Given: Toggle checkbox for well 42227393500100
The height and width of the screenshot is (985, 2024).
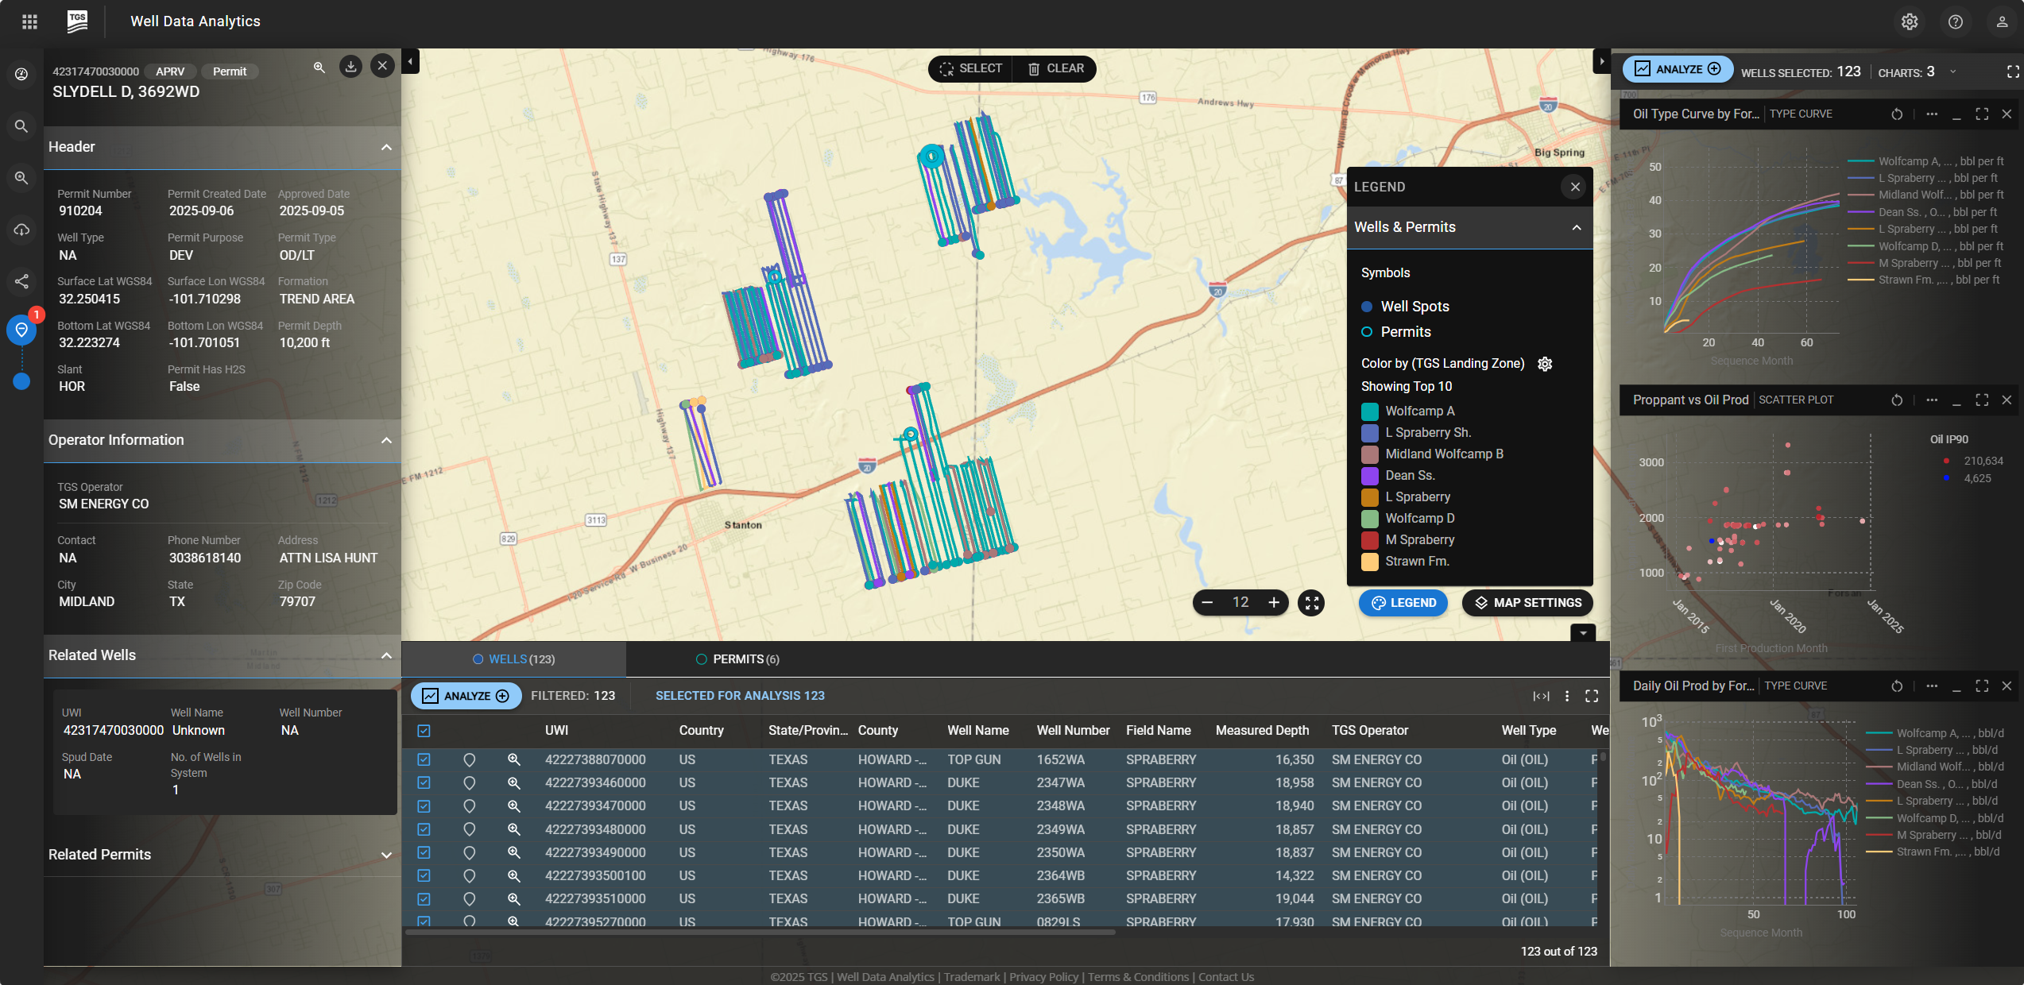Looking at the screenshot, I should [x=424, y=876].
